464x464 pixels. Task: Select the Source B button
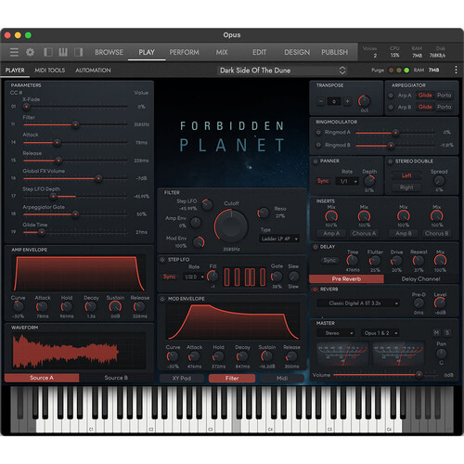point(116,378)
